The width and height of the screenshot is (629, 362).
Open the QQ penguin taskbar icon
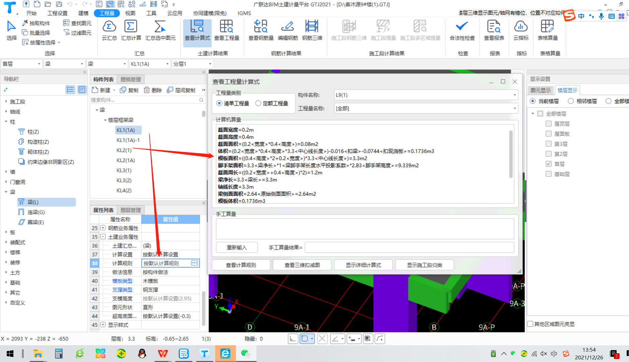(142, 354)
